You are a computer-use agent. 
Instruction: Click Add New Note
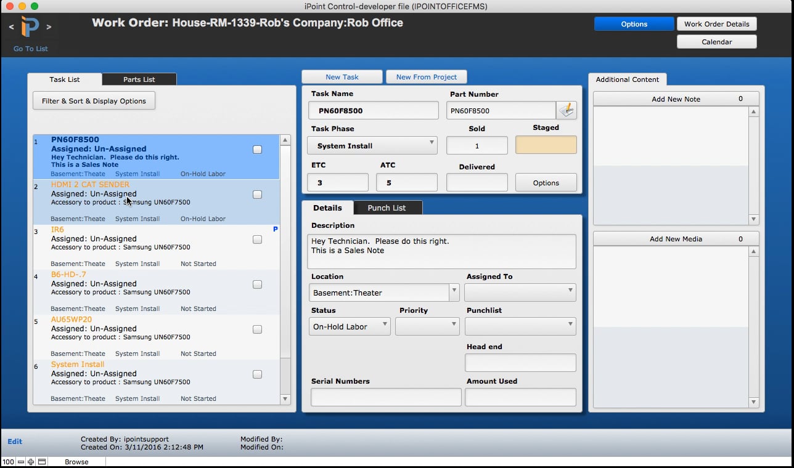676,99
